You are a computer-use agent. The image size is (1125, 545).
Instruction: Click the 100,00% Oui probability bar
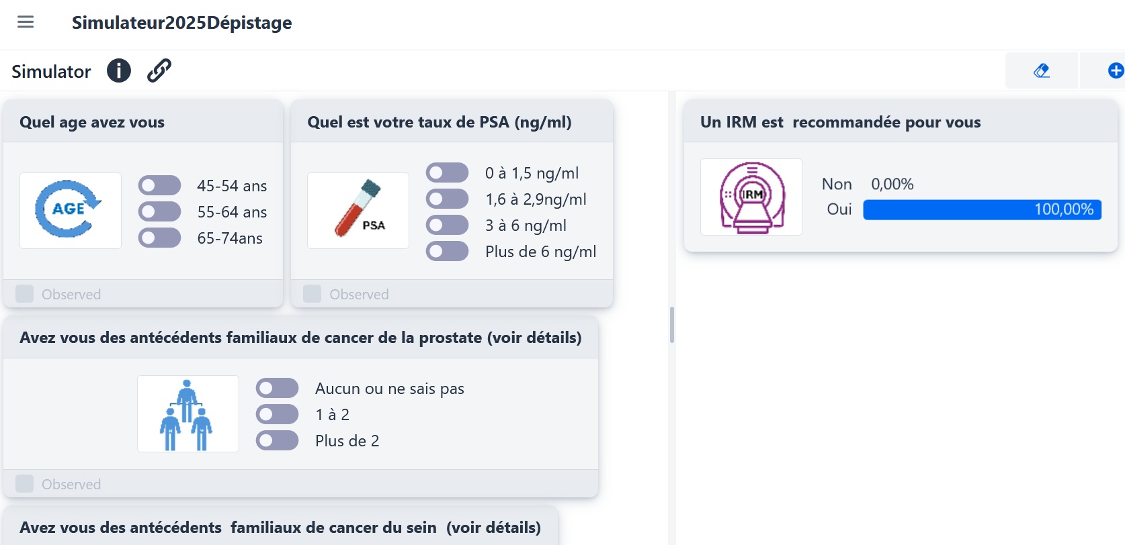(981, 209)
